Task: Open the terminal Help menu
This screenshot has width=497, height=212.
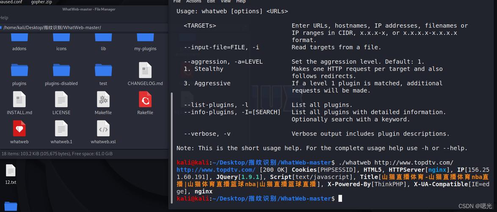Action: point(241,2)
